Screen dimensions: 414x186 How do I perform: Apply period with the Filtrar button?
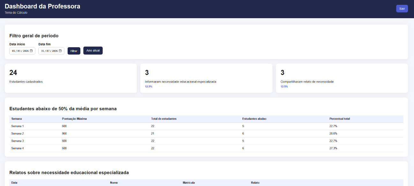[74, 51]
